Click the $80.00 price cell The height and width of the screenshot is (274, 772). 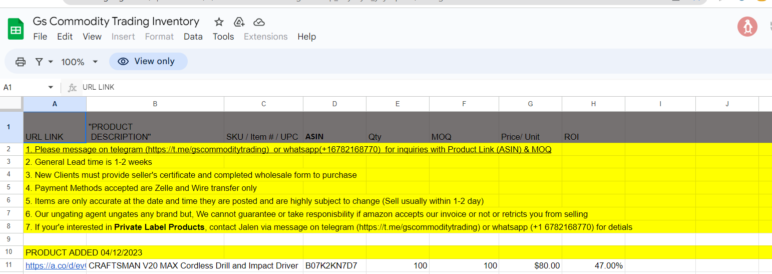(x=531, y=265)
